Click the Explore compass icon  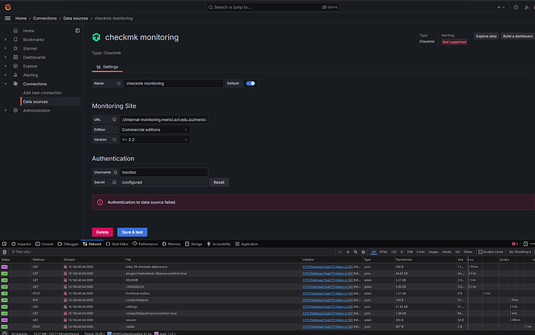16,66
